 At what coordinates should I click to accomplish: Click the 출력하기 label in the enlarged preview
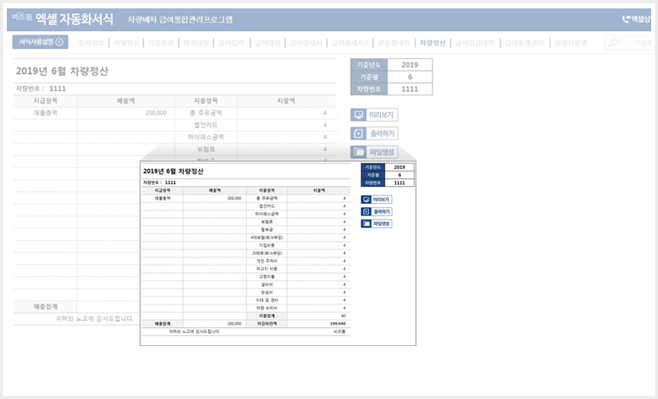[382, 212]
